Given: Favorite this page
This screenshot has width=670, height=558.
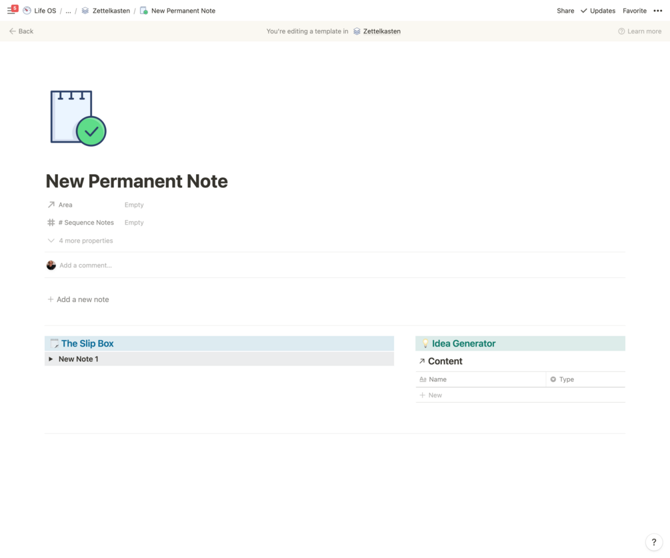Looking at the screenshot, I should (x=635, y=11).
